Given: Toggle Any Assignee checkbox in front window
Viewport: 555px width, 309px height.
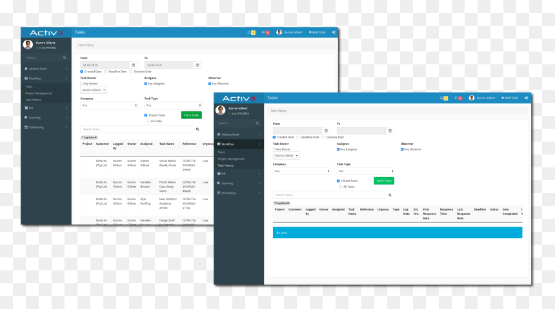Looking at the screenshot, I should click(x=338, y=149).
